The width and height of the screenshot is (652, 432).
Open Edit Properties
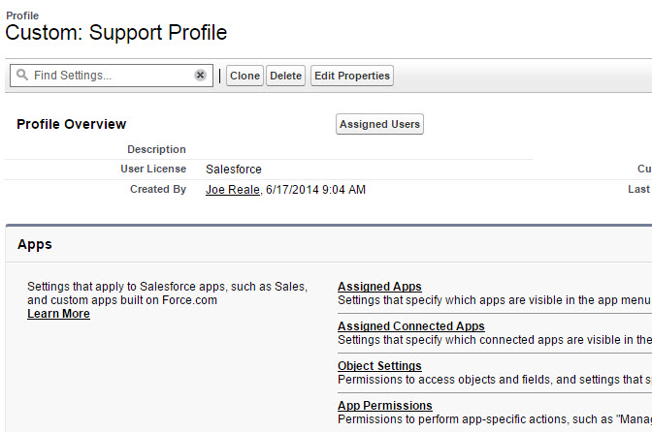point(352,76)
